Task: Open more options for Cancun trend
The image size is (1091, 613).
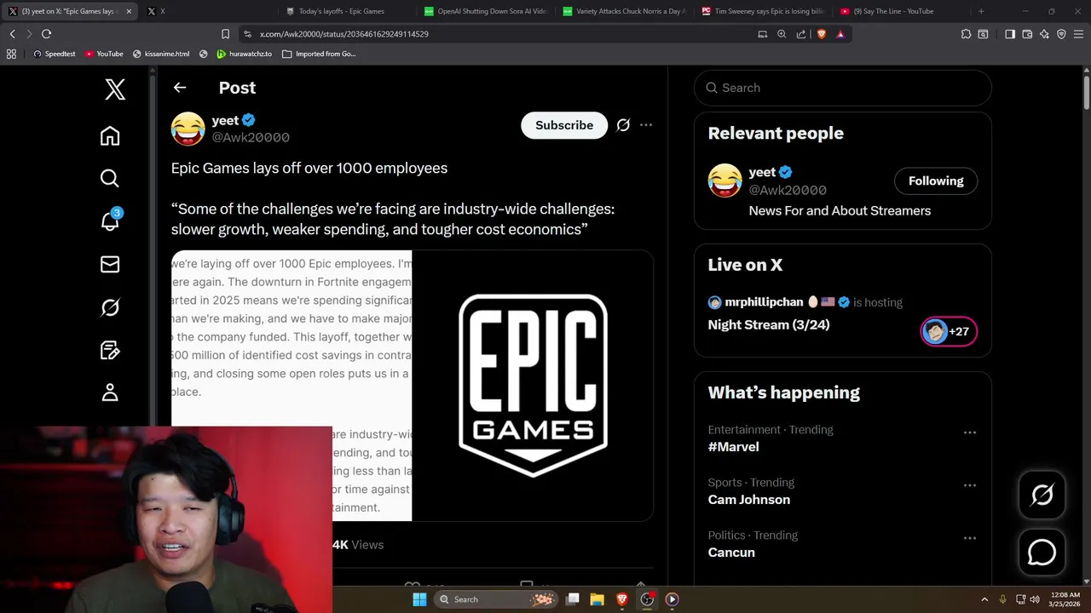Action: 970,538
